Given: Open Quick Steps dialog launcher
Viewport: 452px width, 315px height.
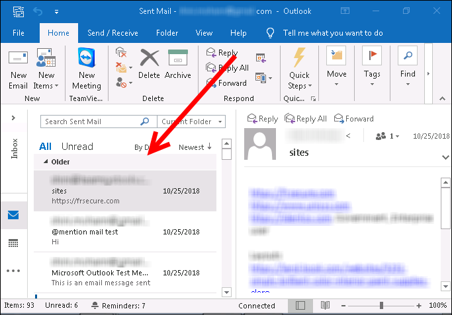Looking at the screenshot, I should (313, 99).
